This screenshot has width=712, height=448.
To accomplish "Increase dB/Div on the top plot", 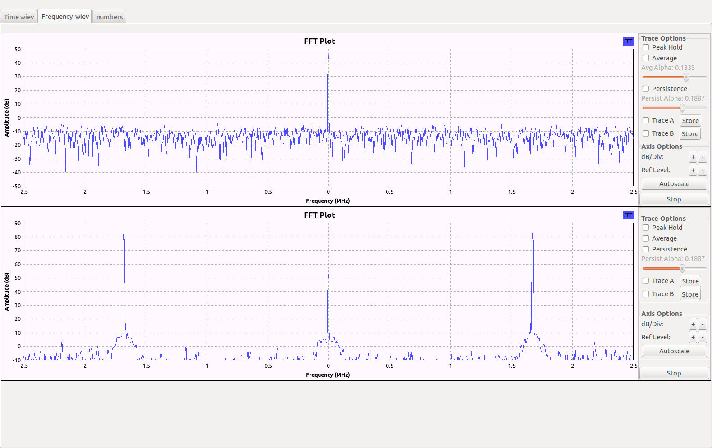I will click(693, 157).
